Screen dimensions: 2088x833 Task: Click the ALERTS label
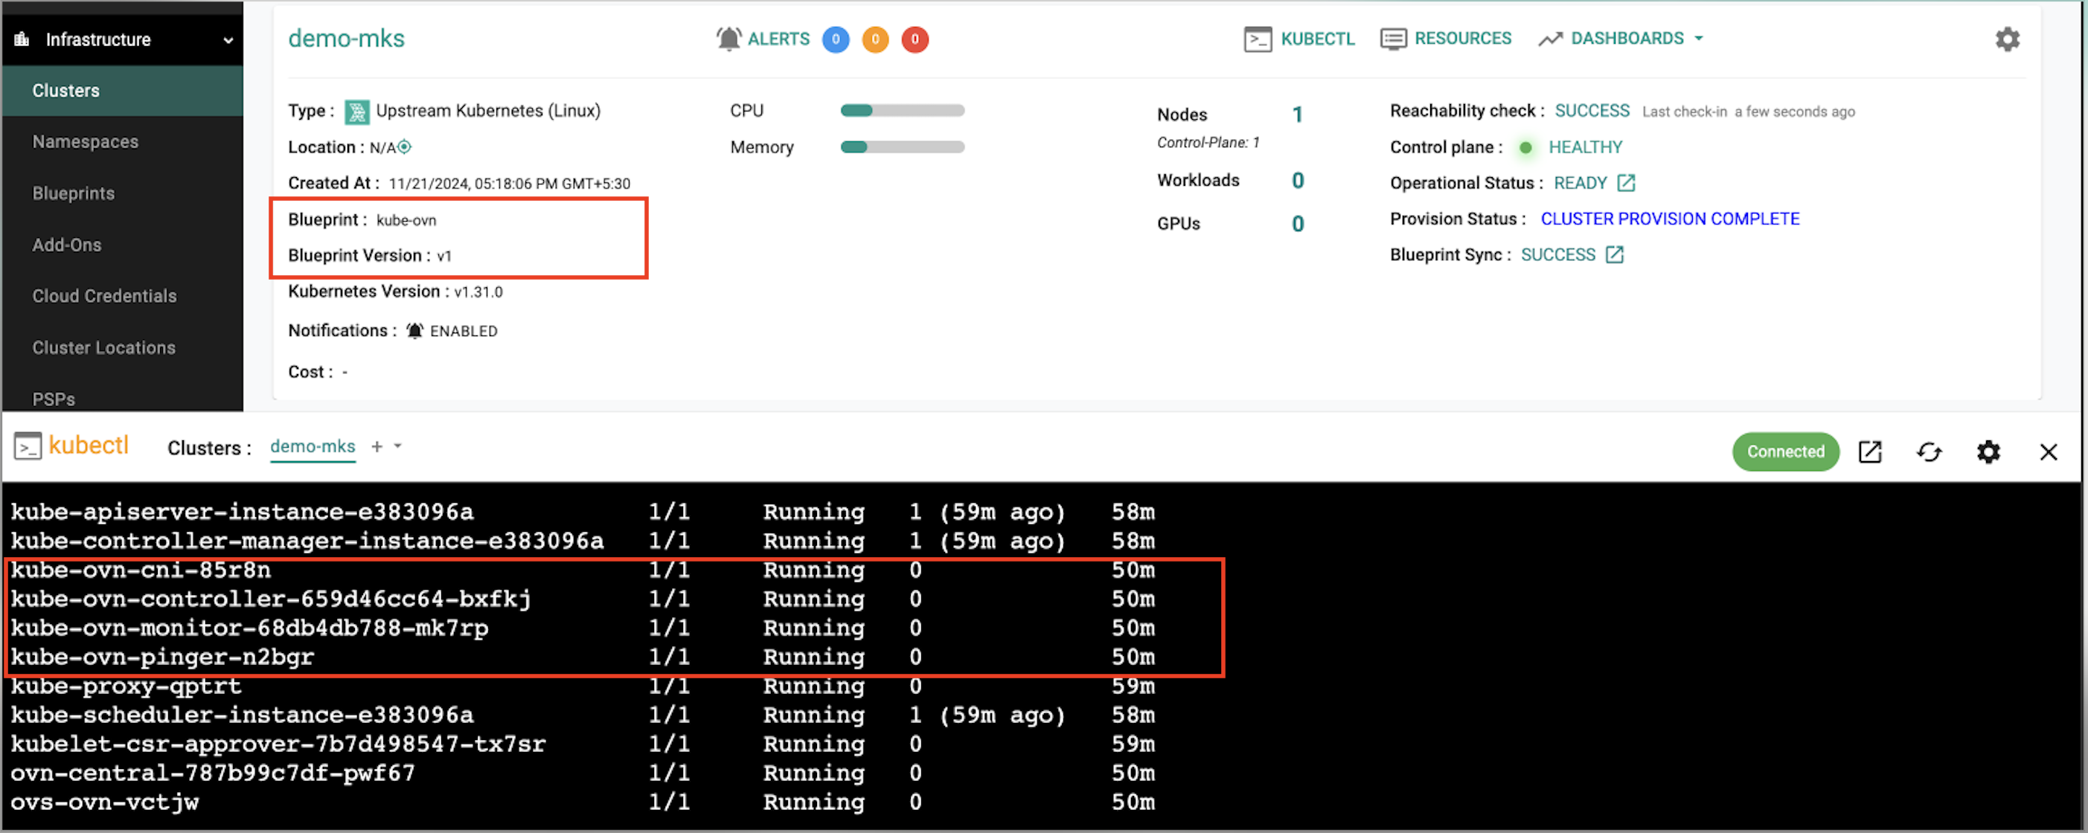click(778, 39)
